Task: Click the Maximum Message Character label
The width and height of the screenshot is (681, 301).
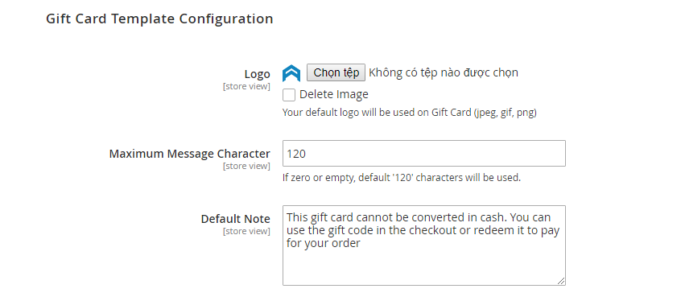Action: [190, 154]
